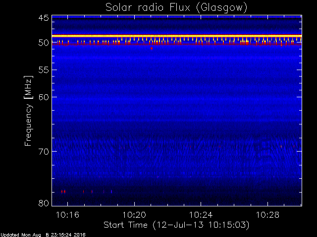Click the 10:16 time axis label
This screenshot has height=237, width=317.
click(67, 215)
